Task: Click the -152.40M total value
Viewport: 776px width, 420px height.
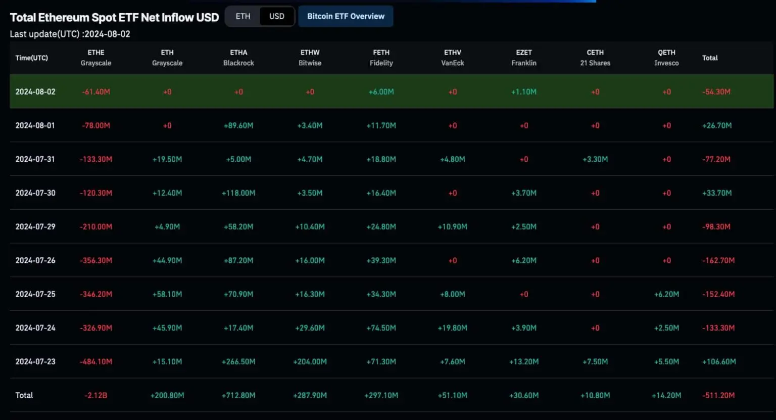Action: (718, 294)
